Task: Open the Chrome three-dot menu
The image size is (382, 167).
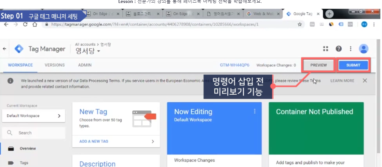Action: tap(374, 24)
